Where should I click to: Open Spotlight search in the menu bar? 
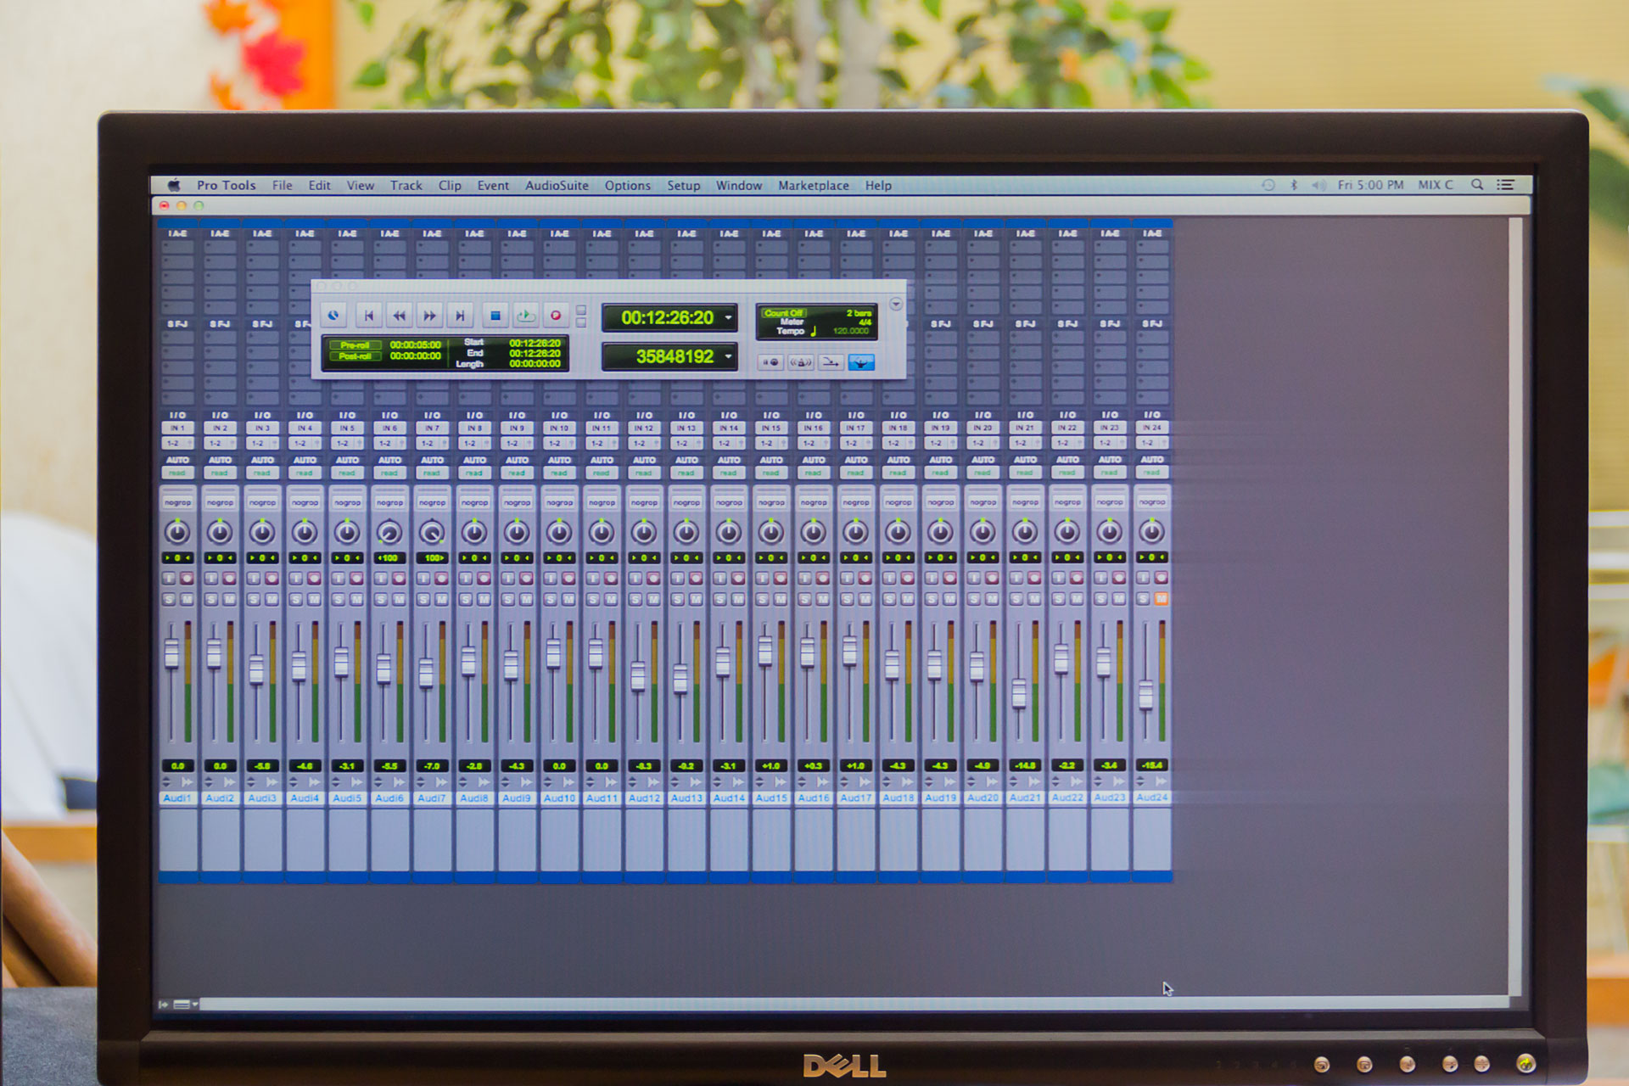(1477, 185)
